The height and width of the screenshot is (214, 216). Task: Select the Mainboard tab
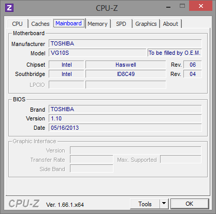(68, 23)
